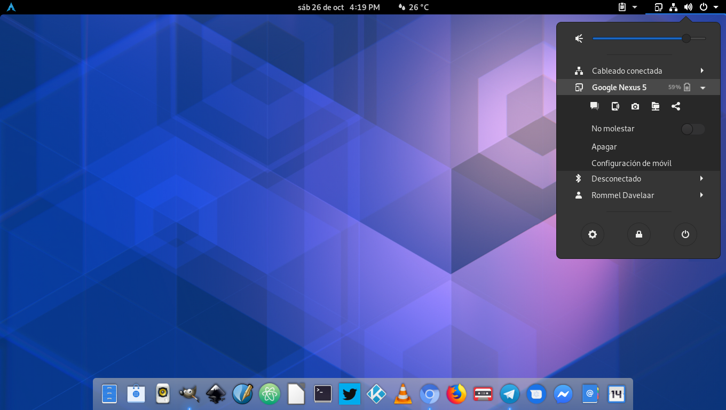Expand the Bluetooth Desconectado submenu
726x410 pixels.
coord(702,178)
